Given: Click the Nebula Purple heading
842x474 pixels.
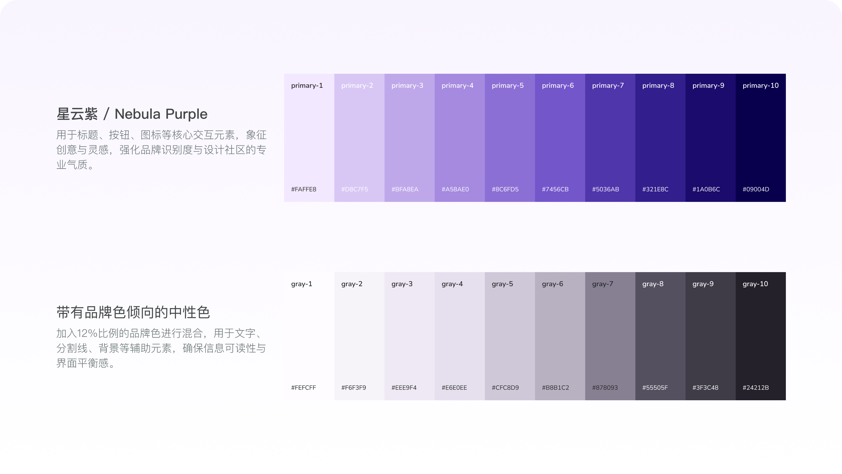Looking at the screenshot, I should (x=132, y=114).
